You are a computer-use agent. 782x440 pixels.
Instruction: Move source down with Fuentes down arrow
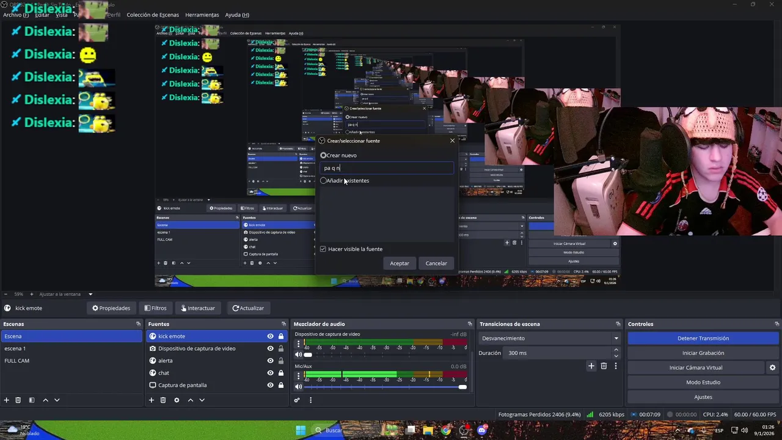coord(202,400)
